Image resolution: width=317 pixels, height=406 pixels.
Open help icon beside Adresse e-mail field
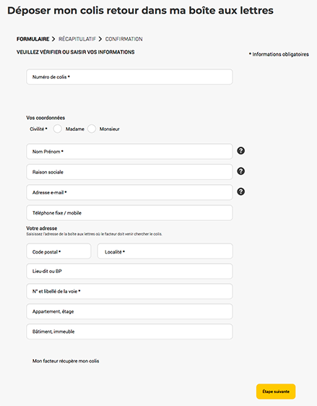tap(240, 191)
